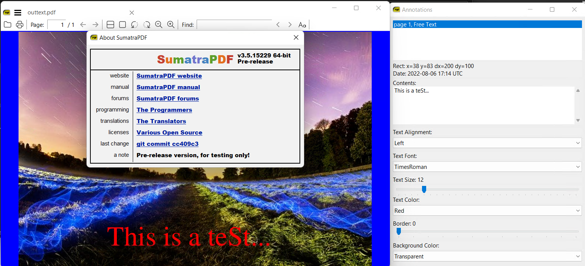
Task: Go to next page arrow
Action: pos(95,25)
